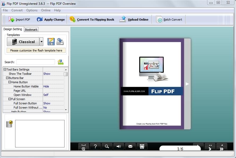
Task: Click the Import PDF toolbar button
Action: point(19,20)
